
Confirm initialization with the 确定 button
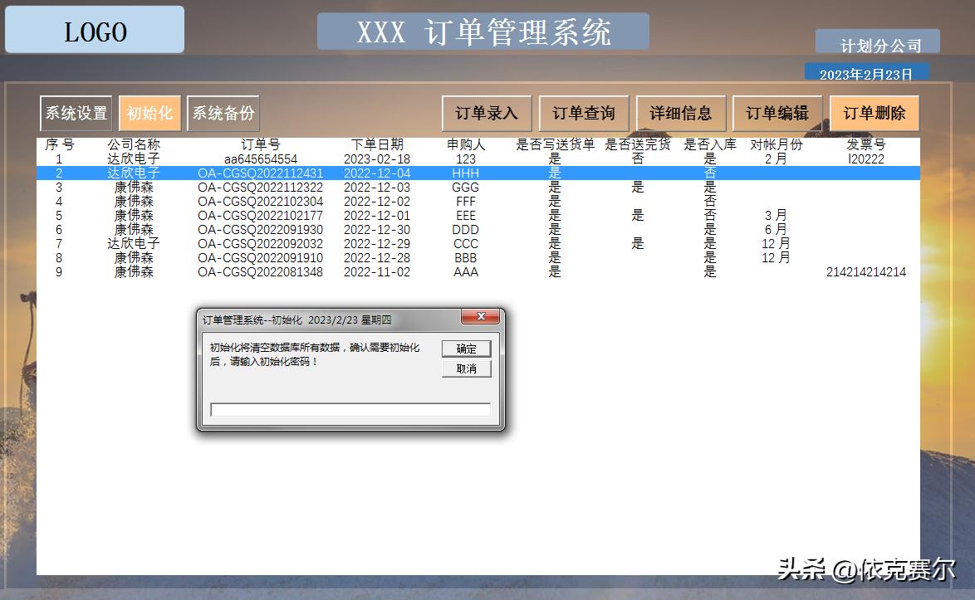pyautogui.click(x=467, y=348)
